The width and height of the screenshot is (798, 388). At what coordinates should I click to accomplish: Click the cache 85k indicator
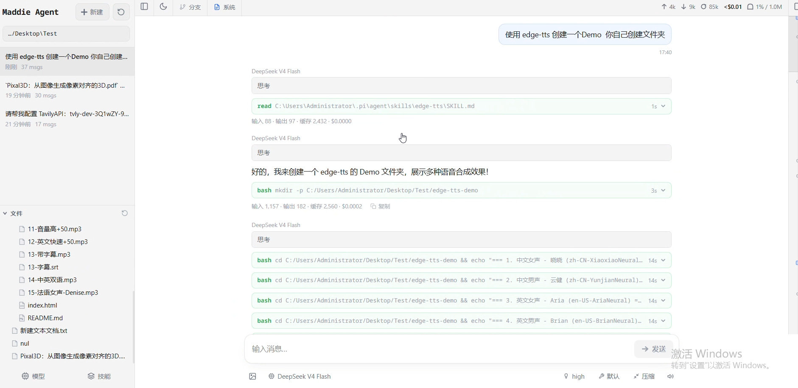tap(709, 7)
